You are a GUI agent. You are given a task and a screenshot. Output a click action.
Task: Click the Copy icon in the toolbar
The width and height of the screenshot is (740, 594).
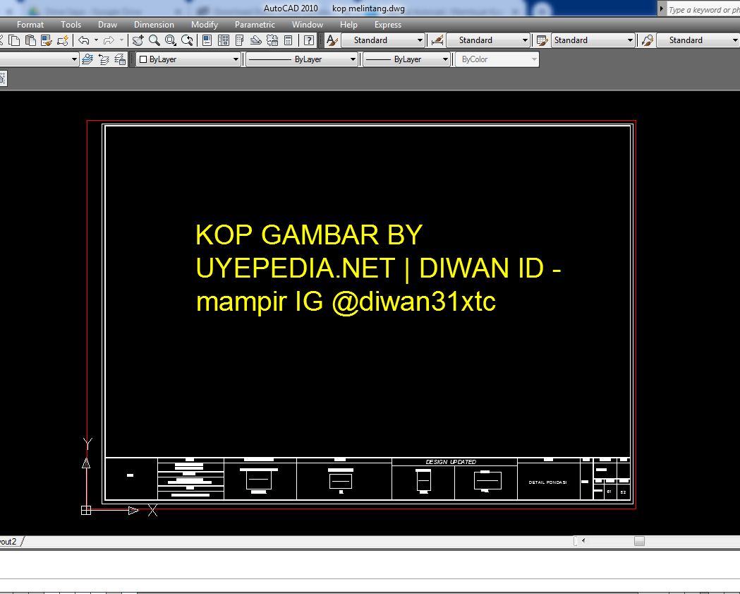15,40
